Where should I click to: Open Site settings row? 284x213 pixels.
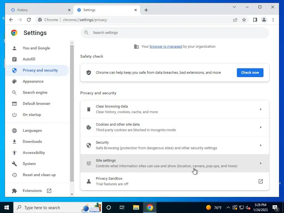175,163
